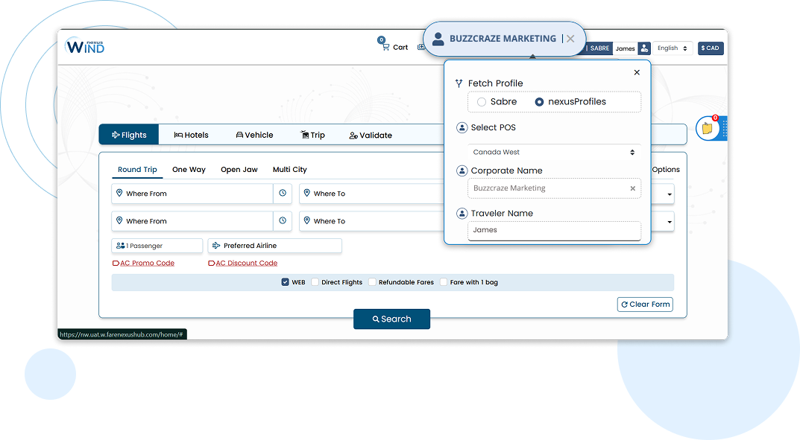800x440 pixels.
Task: Select the Round Trip option
Action: click(x=137, y=170)
